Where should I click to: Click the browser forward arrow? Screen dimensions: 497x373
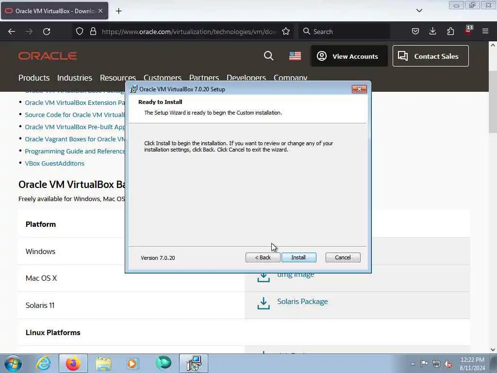[29, 32]
